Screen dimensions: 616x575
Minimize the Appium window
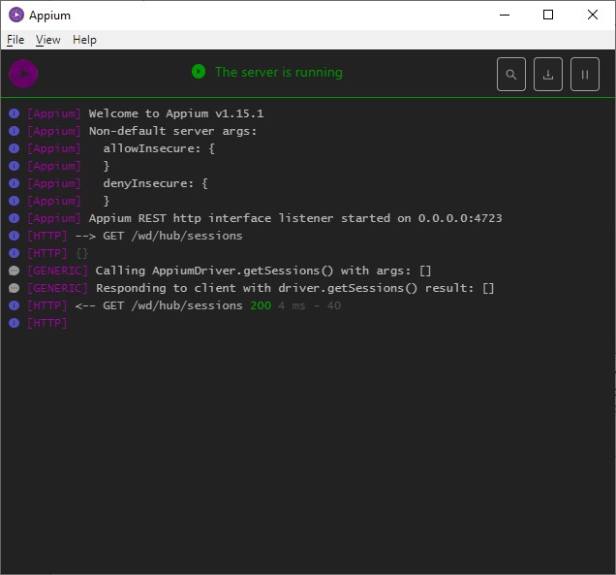point(505,15)
